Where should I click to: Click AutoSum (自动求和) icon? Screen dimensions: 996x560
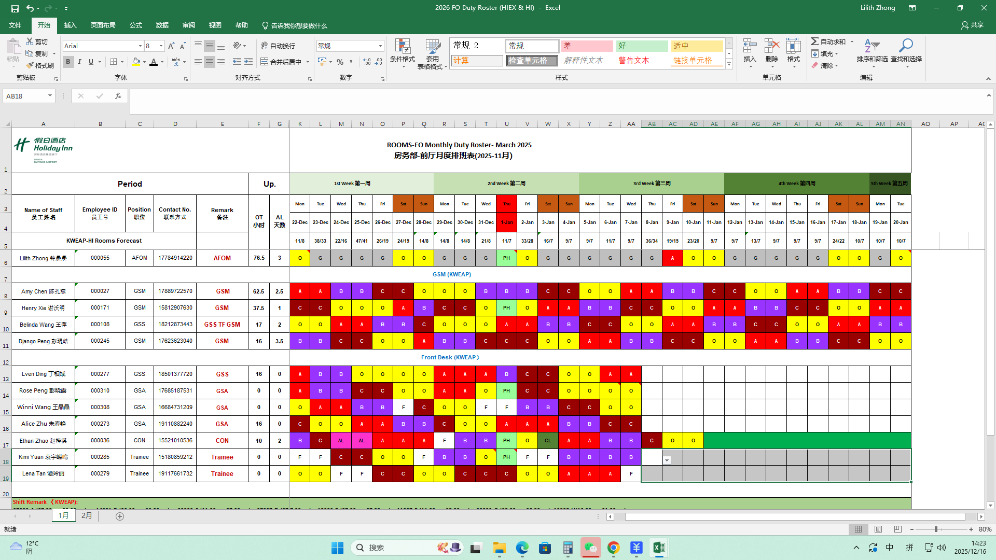point(815,41)
